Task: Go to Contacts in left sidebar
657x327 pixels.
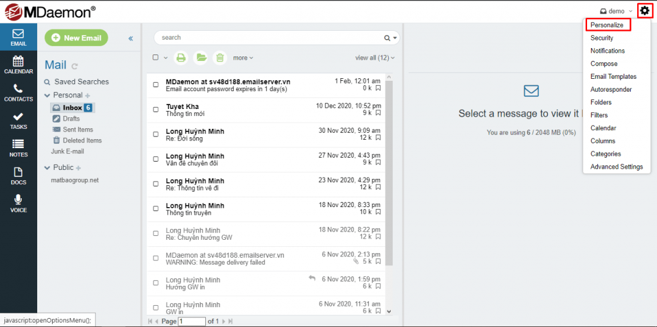Action: coord(18,93)
